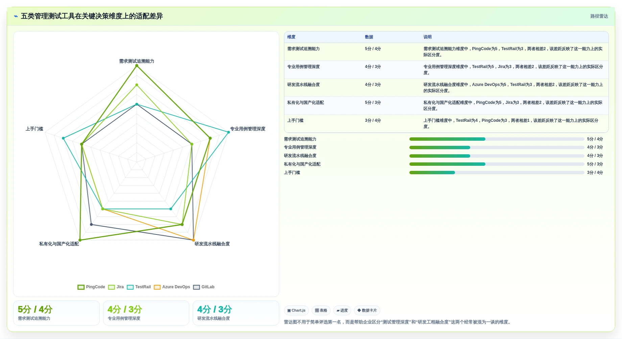Image resolution: width=622 pixels, height=339 pixels.
Task: Click radar axis label 上手门槛
Action: (34, 129)
